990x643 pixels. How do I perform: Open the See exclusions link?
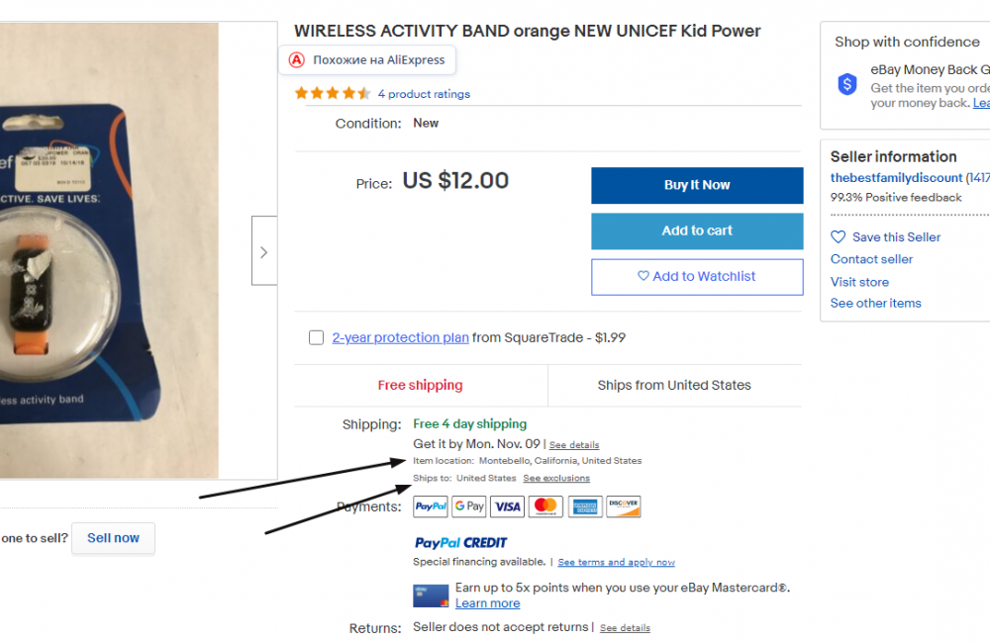click(x=556, y=478)
